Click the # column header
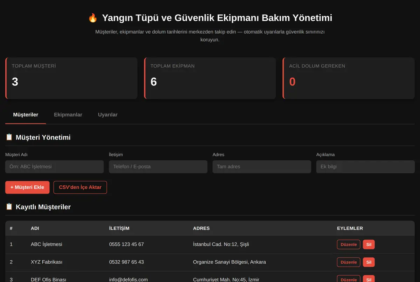The height and width of the screenshot is (282, 420). coord(11,228)
